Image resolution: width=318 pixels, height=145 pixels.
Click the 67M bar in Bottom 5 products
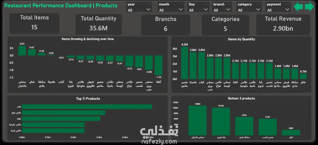tap(244, 126)
